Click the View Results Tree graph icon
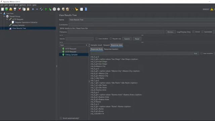 [x=10, y=28]
